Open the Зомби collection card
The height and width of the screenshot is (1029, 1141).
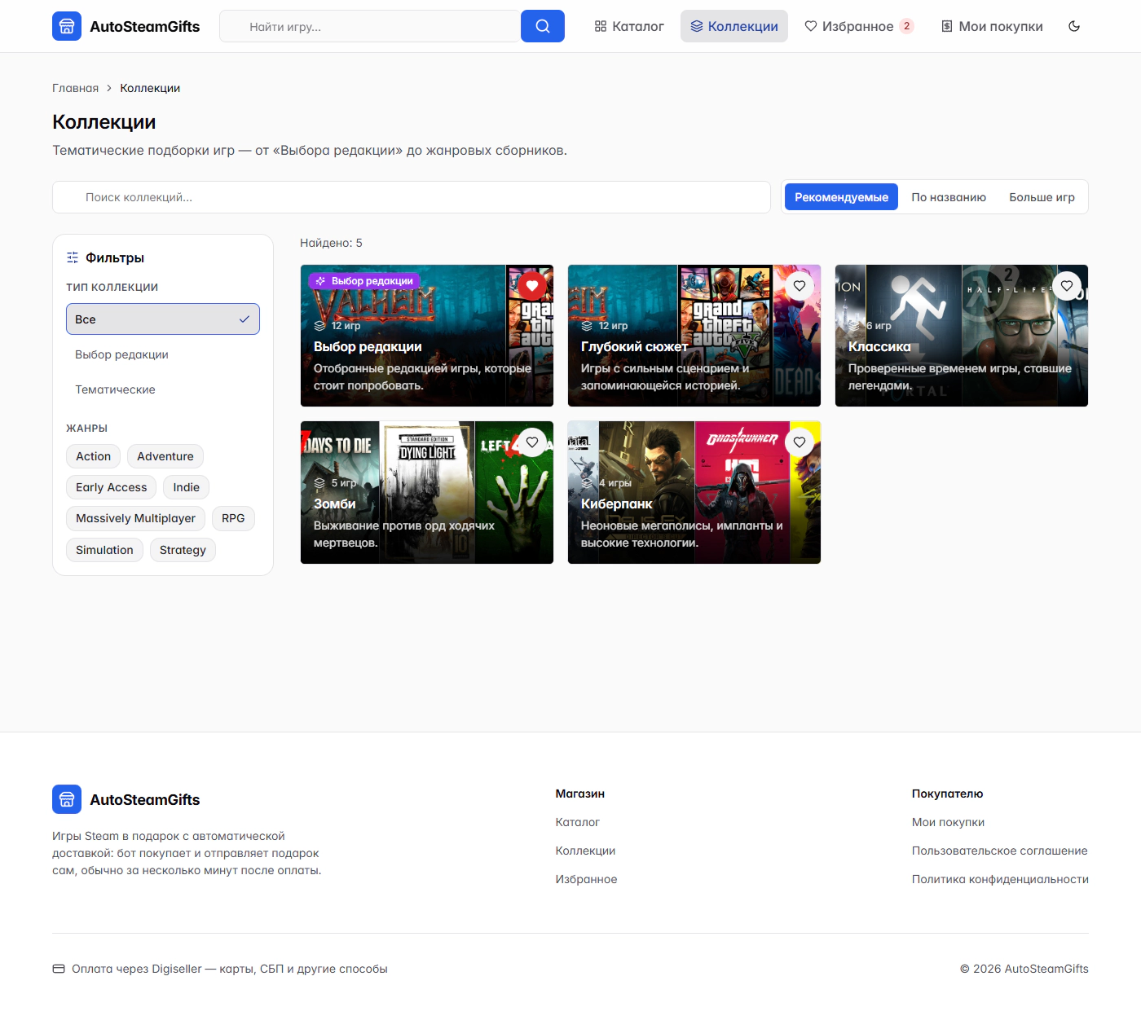(x=427, y=492)
